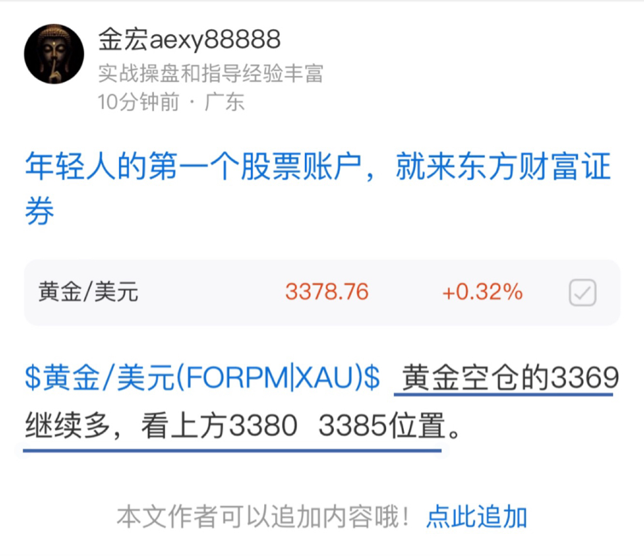Tap the 黄金/美元 name in quote card

click(x=88, y=292)
